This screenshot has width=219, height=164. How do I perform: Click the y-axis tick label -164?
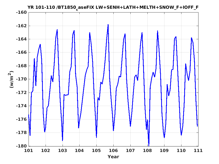21,39
